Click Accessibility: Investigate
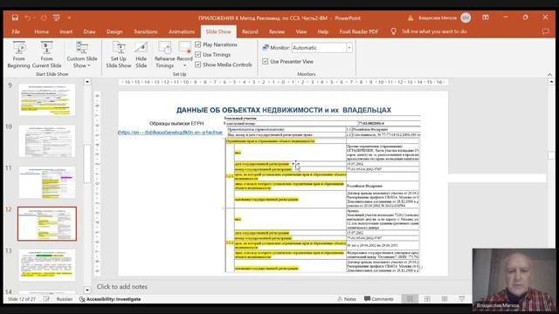This screenshot has width=559, height=314. [110, 299]
